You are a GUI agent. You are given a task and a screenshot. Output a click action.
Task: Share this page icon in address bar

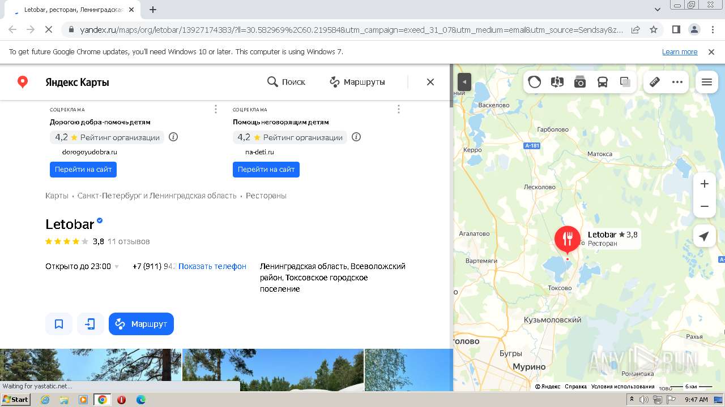pos(636,29)
